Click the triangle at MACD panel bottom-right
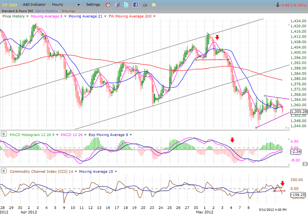The width and height of the screenshot is (308, 214). (x=288, y=165)
